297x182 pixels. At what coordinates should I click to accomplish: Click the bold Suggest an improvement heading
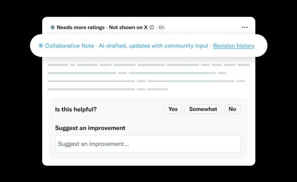90,128
